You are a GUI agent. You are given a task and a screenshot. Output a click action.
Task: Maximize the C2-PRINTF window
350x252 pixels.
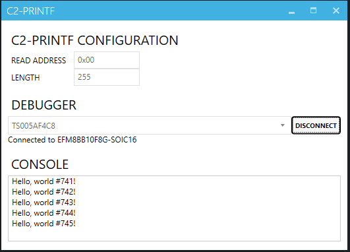tap(313, 11)
